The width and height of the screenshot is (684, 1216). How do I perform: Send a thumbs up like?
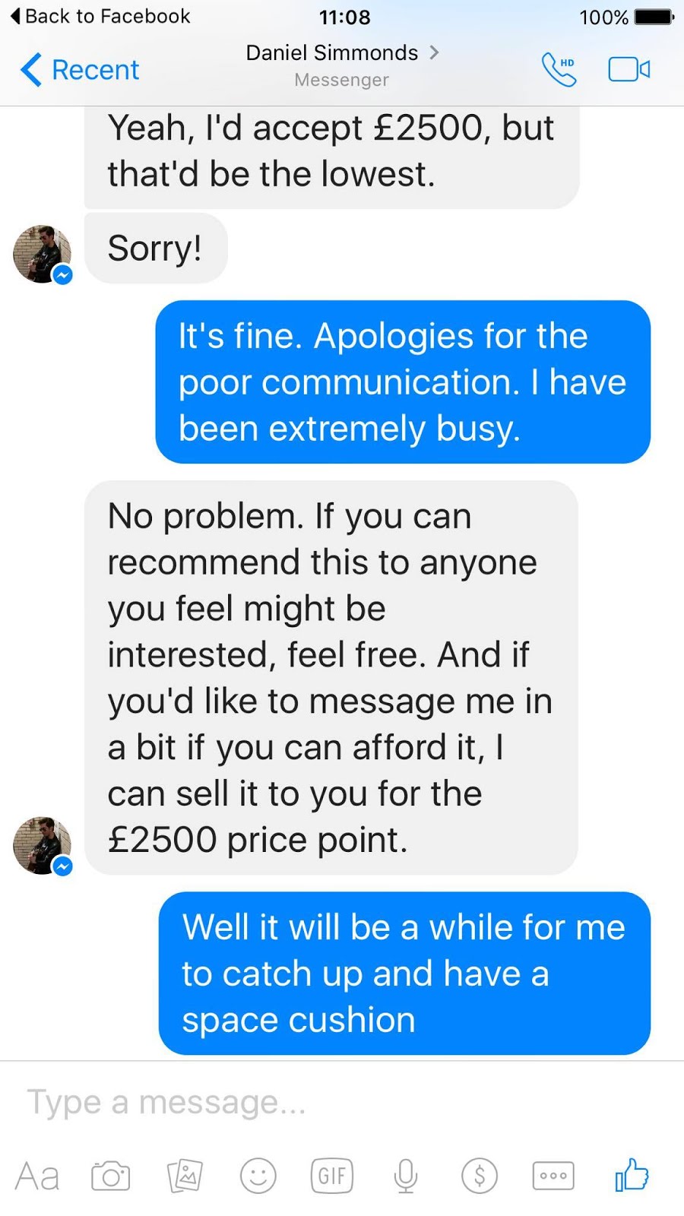[632, 1174]
